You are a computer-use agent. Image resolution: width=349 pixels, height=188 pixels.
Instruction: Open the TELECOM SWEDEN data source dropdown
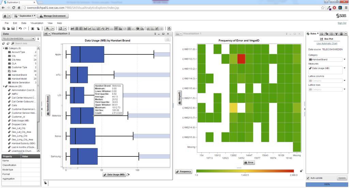coord(33,39)
